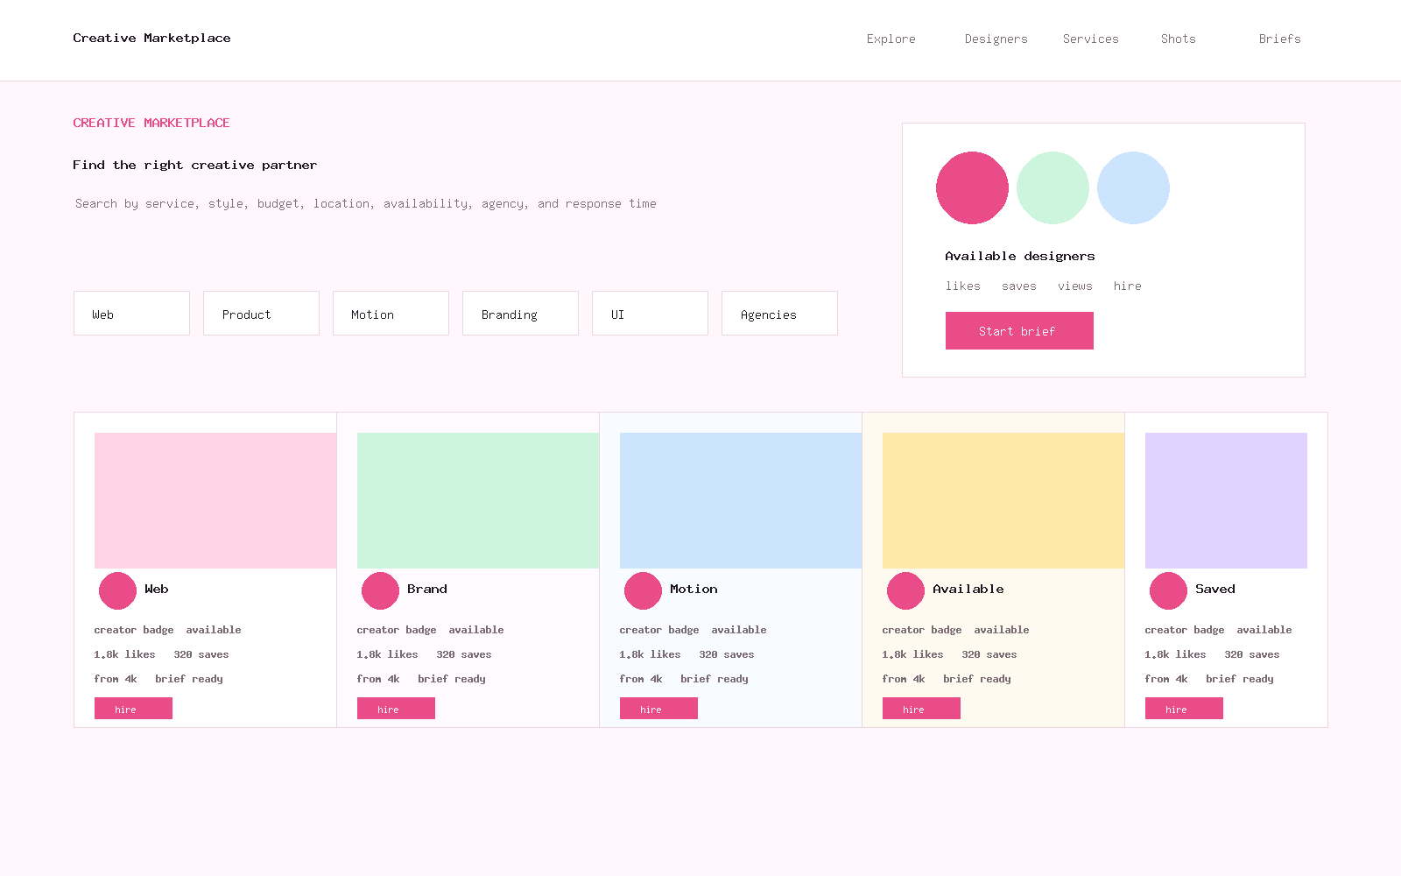Open the purple Saved card thumbnail

point(1226,500)
